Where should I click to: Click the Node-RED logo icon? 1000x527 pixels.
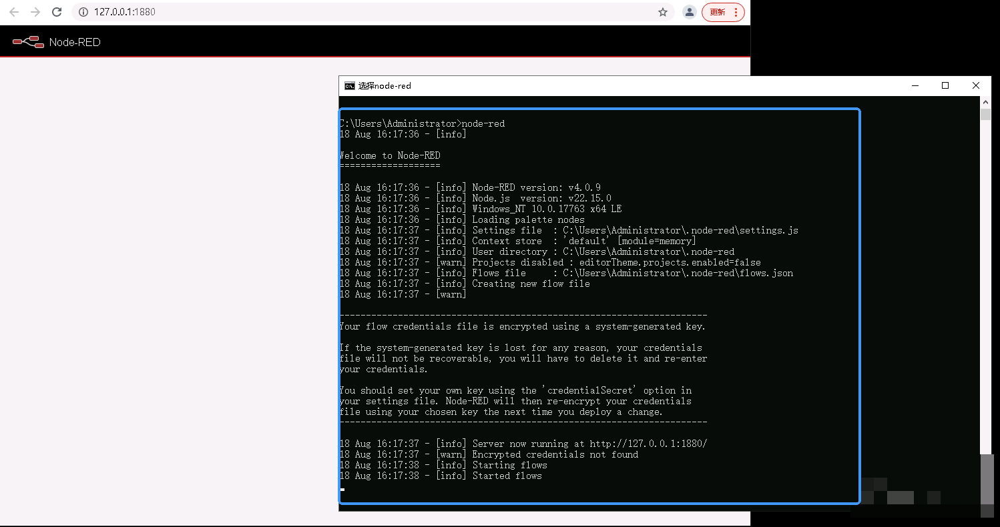tap(28, 42)
